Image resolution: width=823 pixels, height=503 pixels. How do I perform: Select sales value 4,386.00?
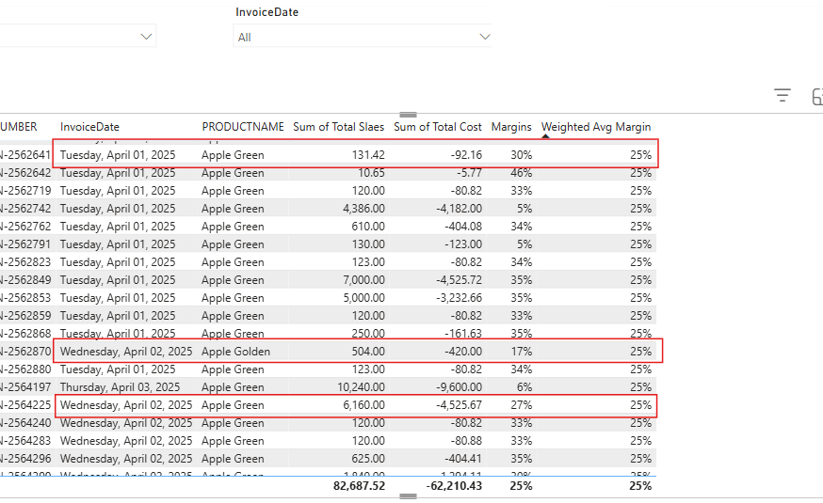363,209
